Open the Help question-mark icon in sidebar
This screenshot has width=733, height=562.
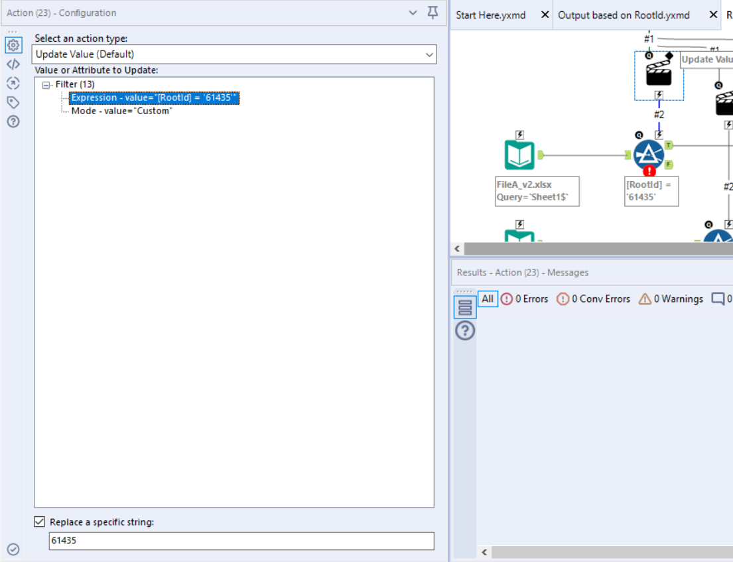pos(13,121)
